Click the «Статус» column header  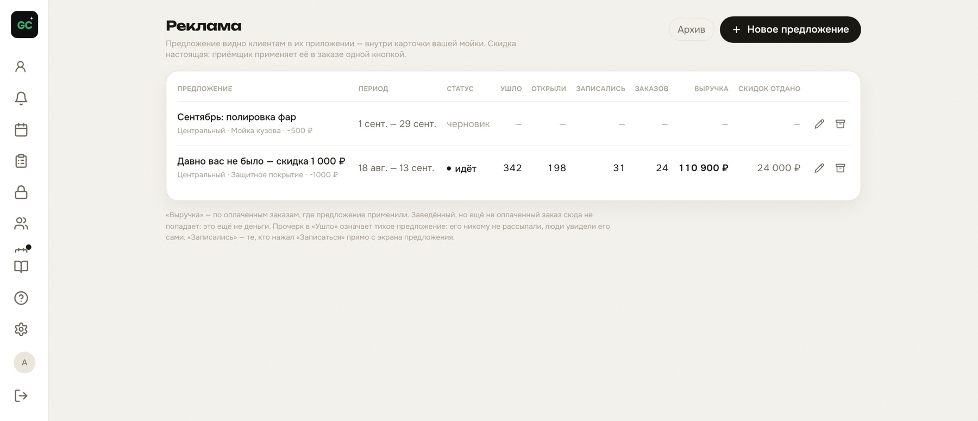tap(460, 89)
